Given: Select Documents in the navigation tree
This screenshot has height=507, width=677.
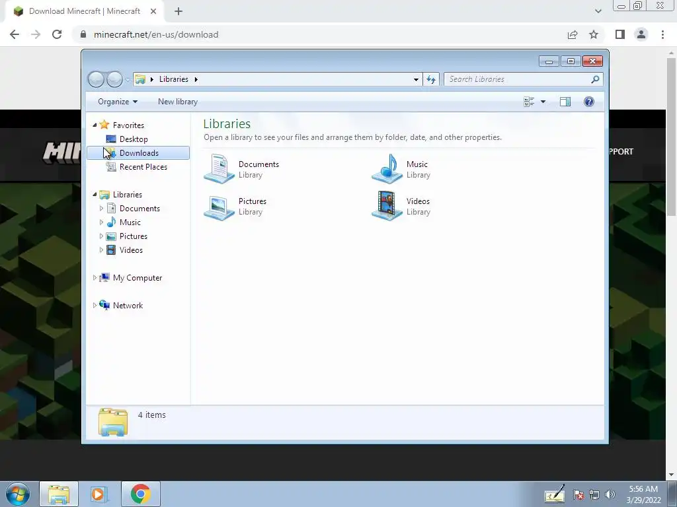Looking at the screenshot, I should click(x=139, y=208).
